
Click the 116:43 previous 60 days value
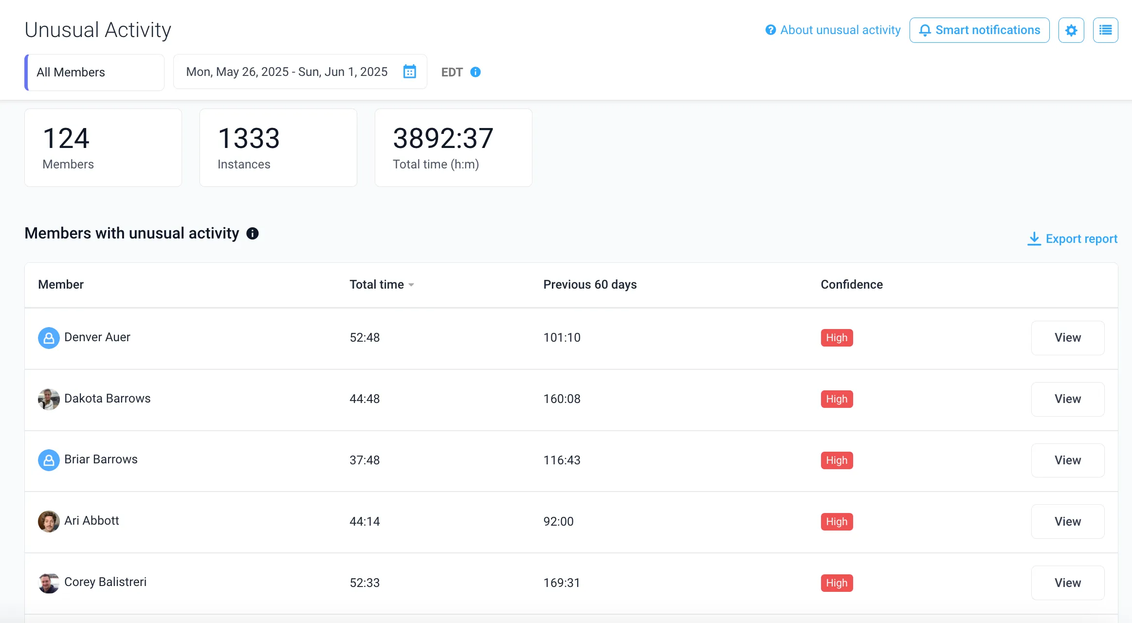pyautogui.click(x=562, y=460)
